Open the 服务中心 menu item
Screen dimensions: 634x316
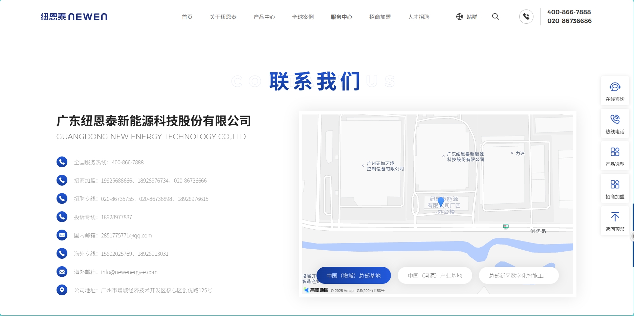click(341, 17)
